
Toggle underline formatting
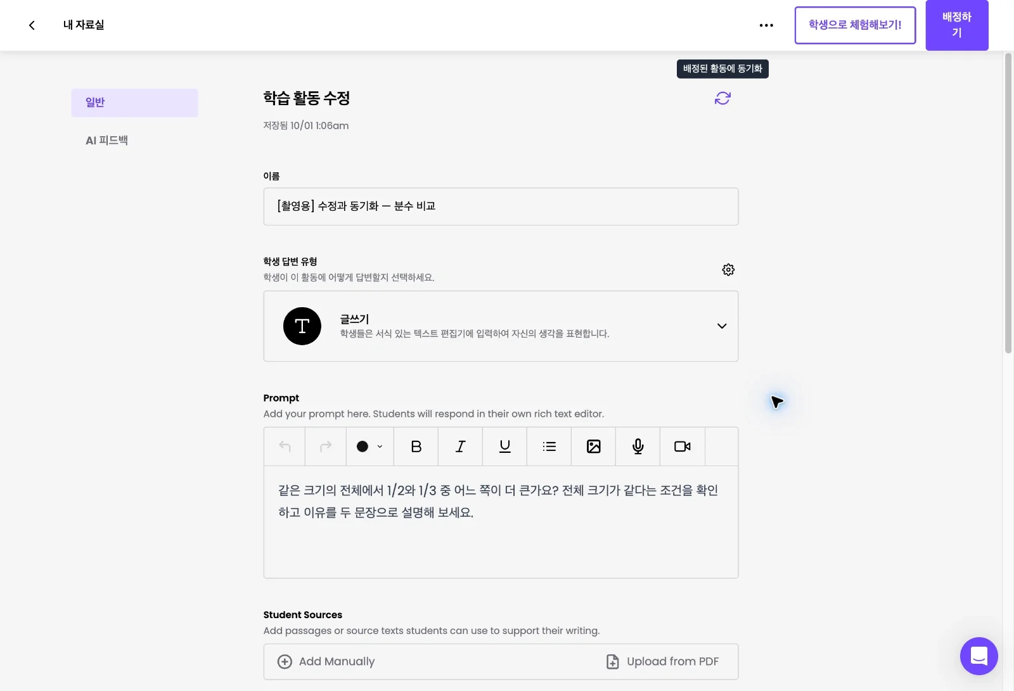(504, 447)
